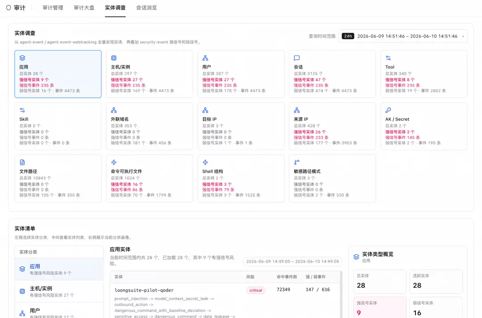Click the chat bubble icon on 会话 card
The width and height of the screenshot is (482, 318).
coord(297,58)
